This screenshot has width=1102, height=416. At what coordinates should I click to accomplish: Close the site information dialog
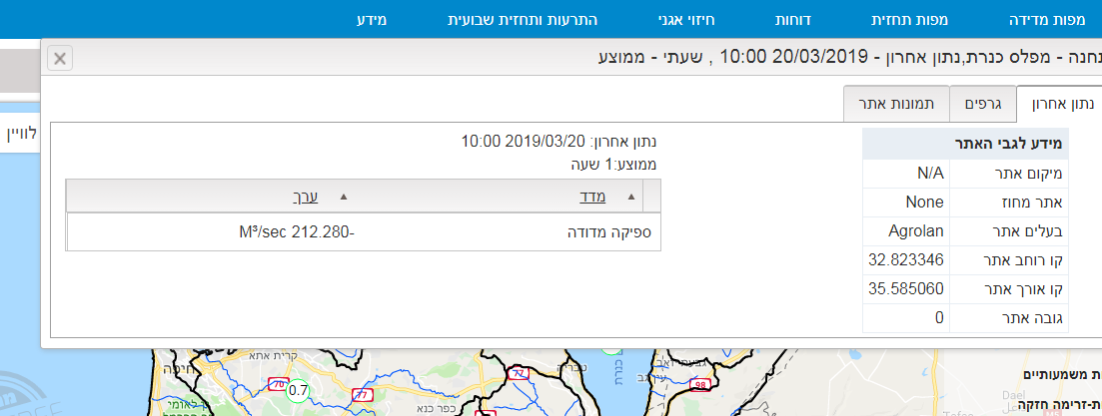60,58
